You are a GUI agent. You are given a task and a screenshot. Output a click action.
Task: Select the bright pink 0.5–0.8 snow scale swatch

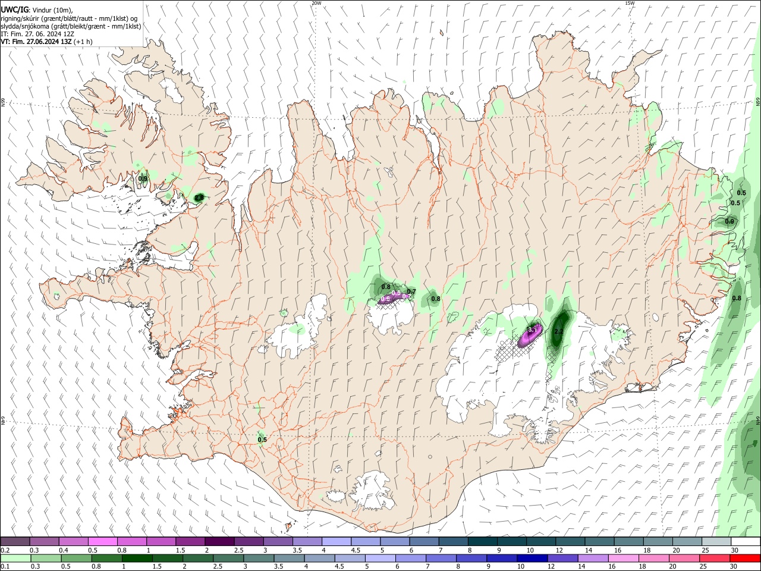point(102,542)
